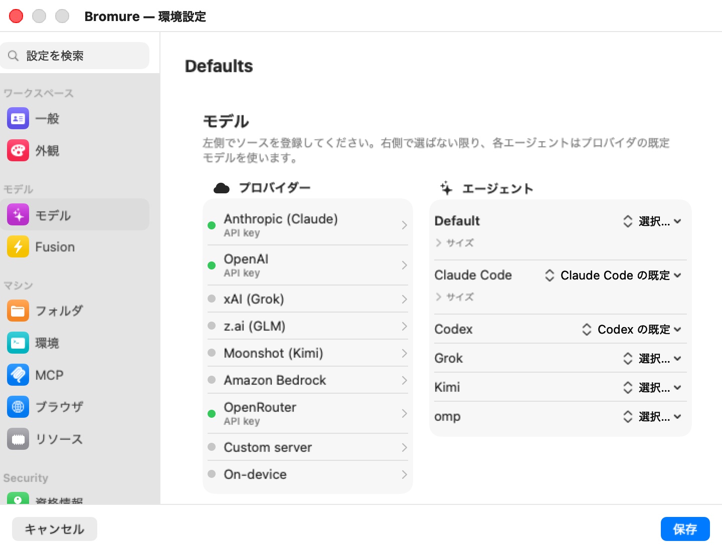
Task: Click the chevron on the OpenRouter row
Action: tap(404, 414)
